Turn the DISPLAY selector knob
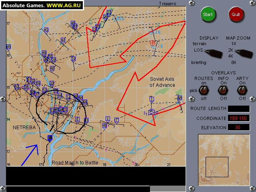256x192 pixels. click(x=213, y=53)
